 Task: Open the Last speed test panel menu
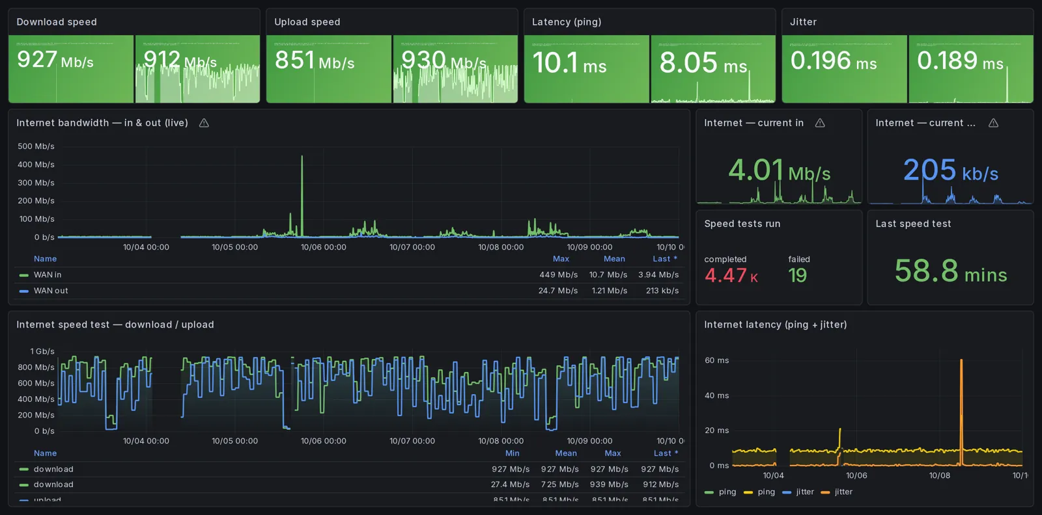[913, 224]
